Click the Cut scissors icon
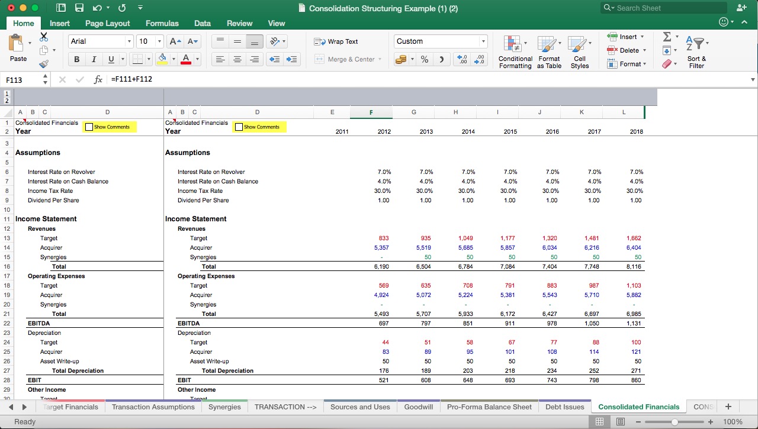 [44, 37]
